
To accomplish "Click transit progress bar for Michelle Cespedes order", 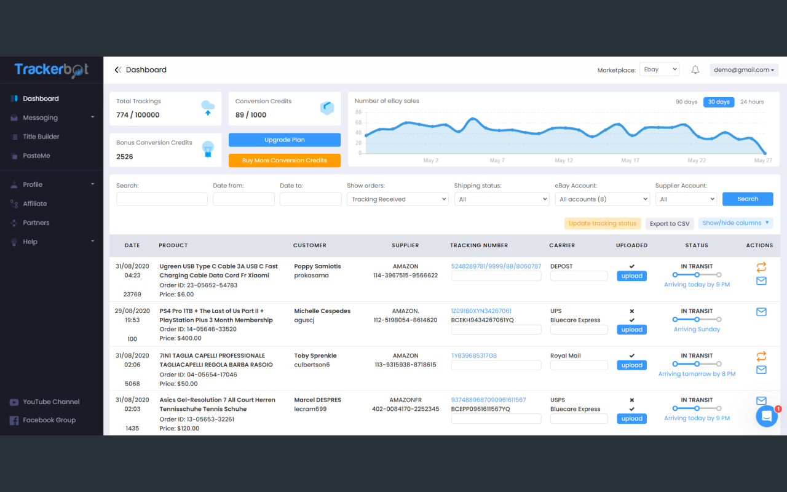I will point(697,319).
